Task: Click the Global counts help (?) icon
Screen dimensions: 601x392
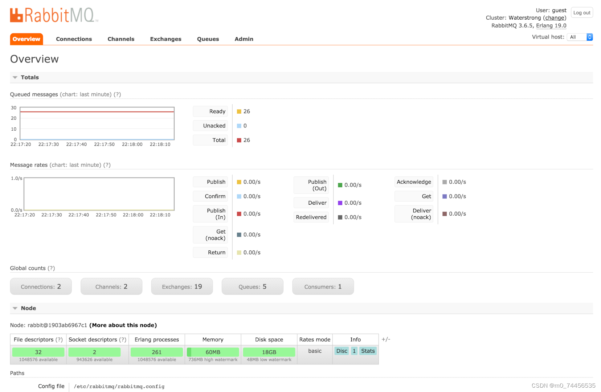Action: click(52, 268)
